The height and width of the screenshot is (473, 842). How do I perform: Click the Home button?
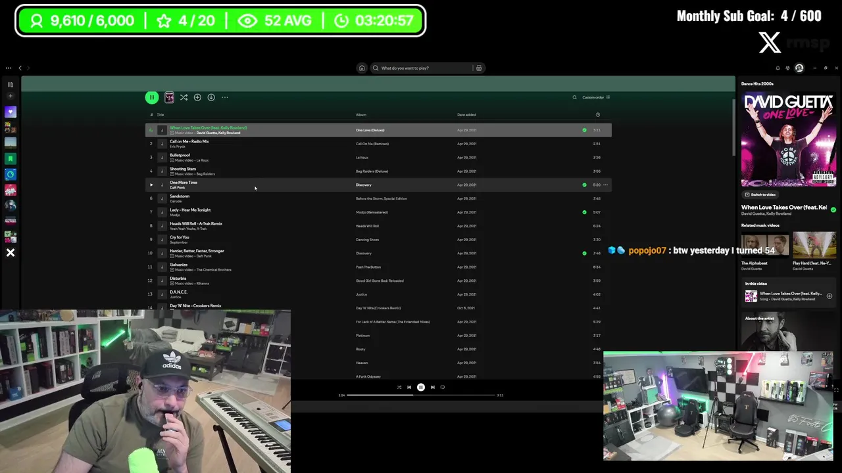pos(362,68)
